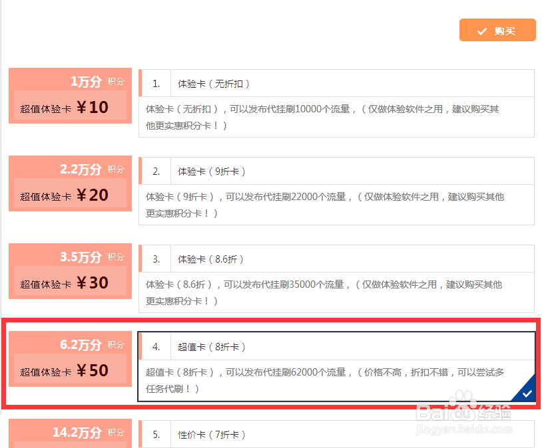Choose option 2 体验卡（9折卡）title
Viewport: 542px width, 448px height.
coord(212,171)
